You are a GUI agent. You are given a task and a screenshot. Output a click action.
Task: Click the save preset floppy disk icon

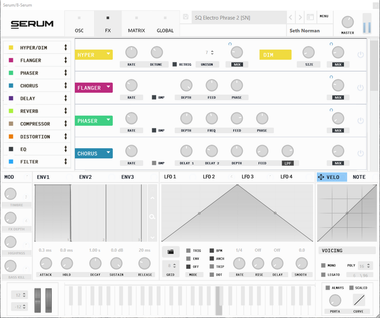click(186, 17)
